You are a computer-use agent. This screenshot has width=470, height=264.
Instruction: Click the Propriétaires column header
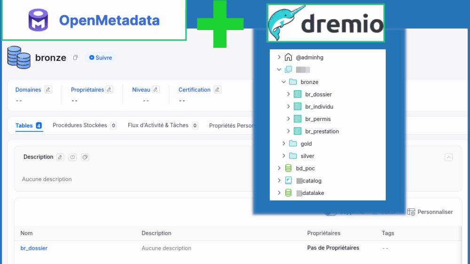pos(323,233)
